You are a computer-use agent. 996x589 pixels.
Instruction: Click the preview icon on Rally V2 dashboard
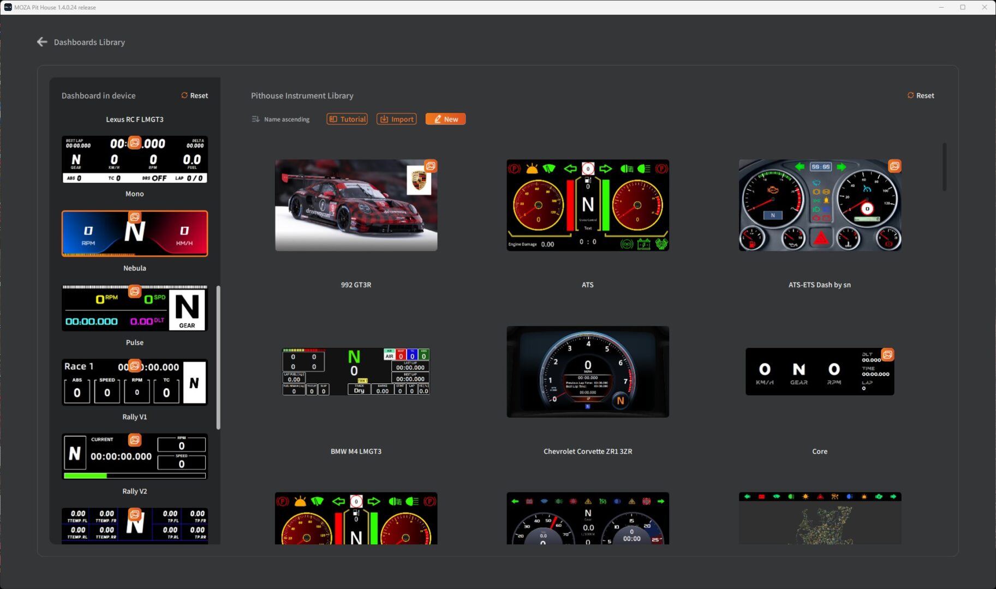[134, 440]
